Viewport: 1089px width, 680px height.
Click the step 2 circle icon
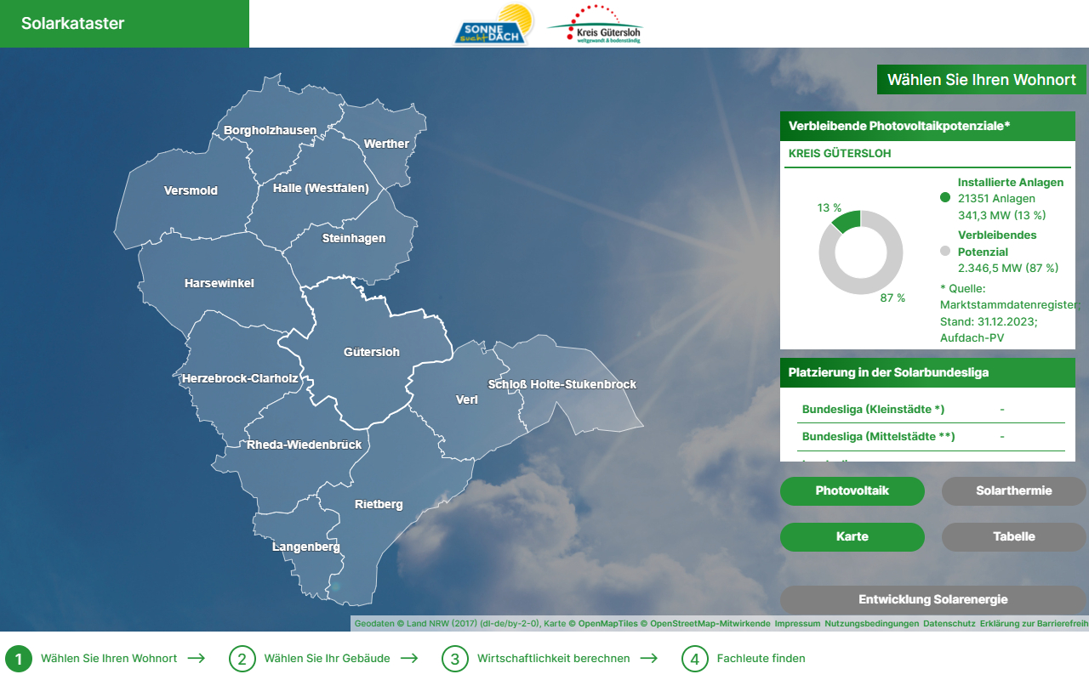pyautogui.click(x=242, y=659)
